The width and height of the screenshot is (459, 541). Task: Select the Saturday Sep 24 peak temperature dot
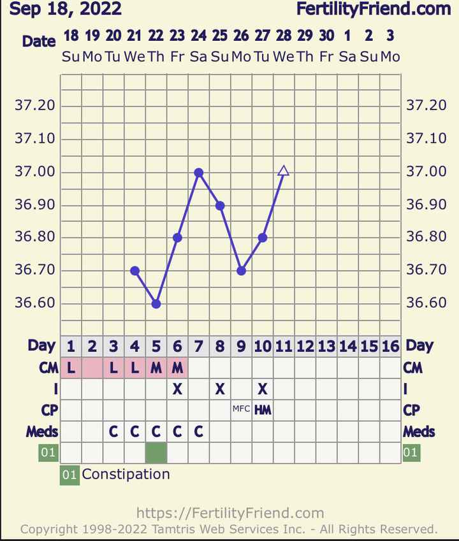point(199,172)
